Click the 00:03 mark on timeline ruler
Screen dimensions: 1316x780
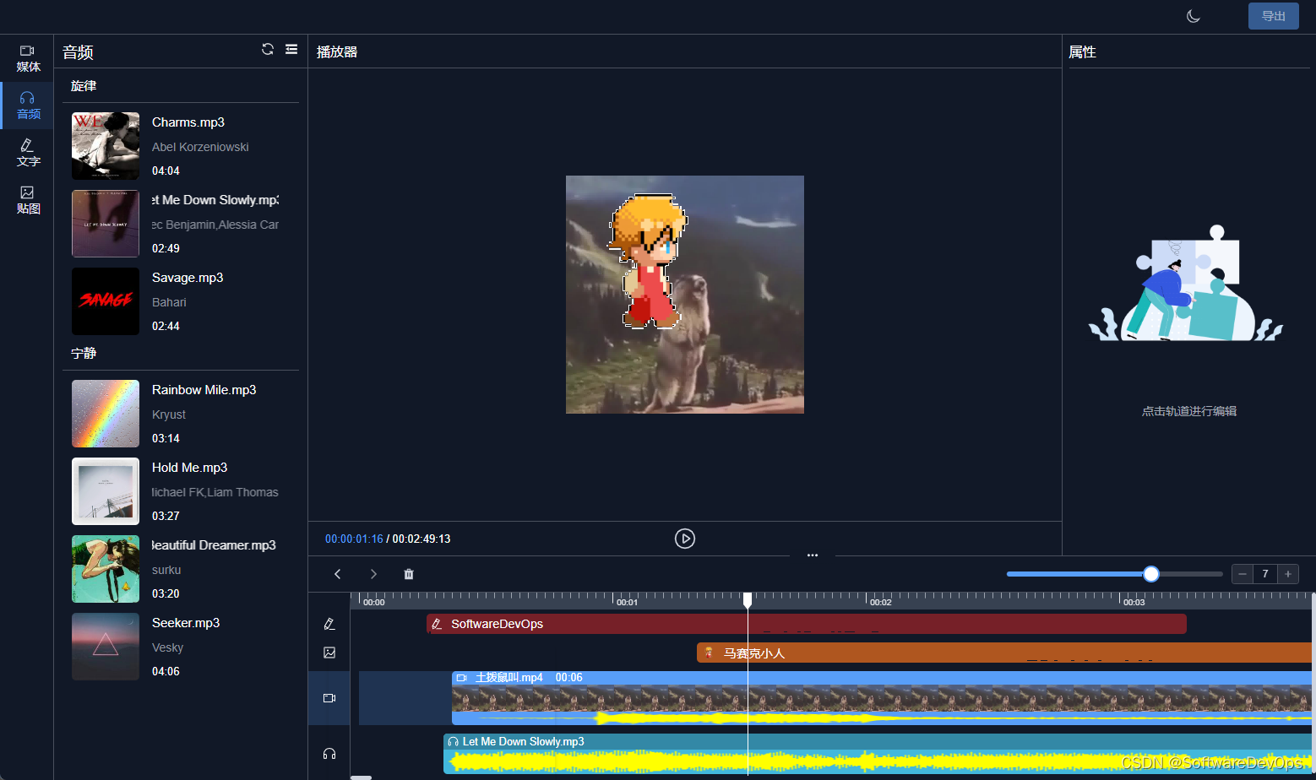tap(1134, 602)
